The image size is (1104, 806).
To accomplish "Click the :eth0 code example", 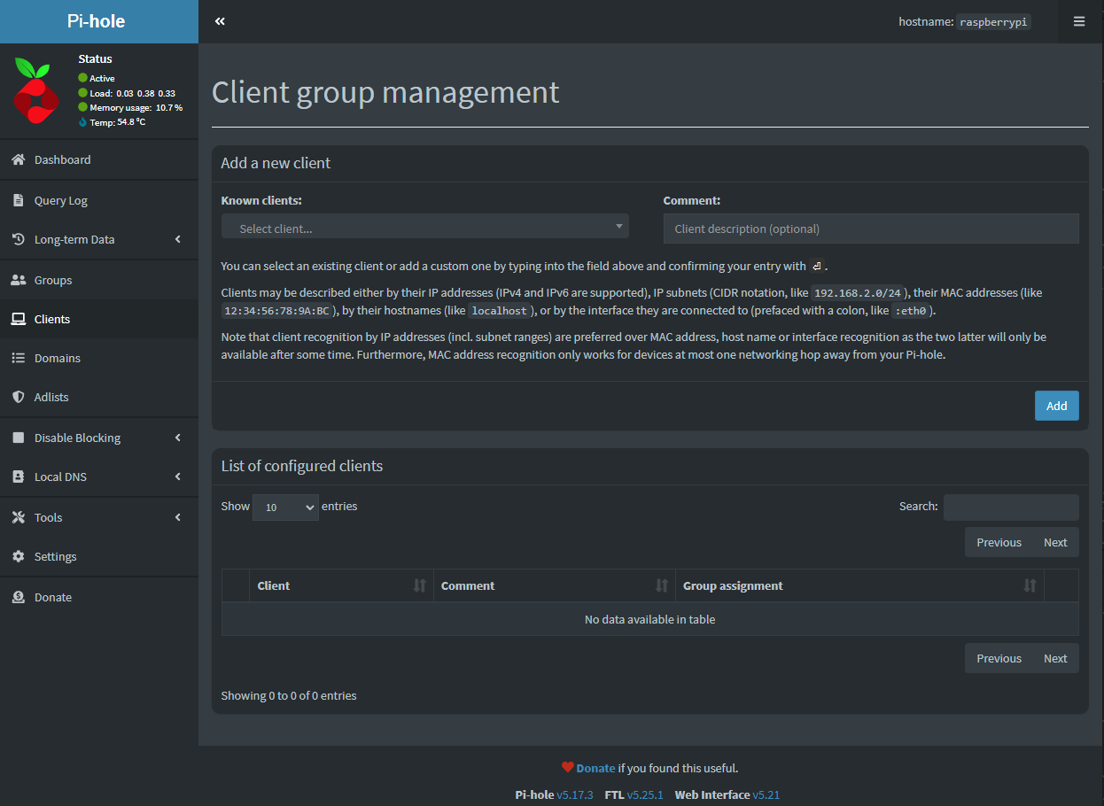I will click(x=912, y=311).
